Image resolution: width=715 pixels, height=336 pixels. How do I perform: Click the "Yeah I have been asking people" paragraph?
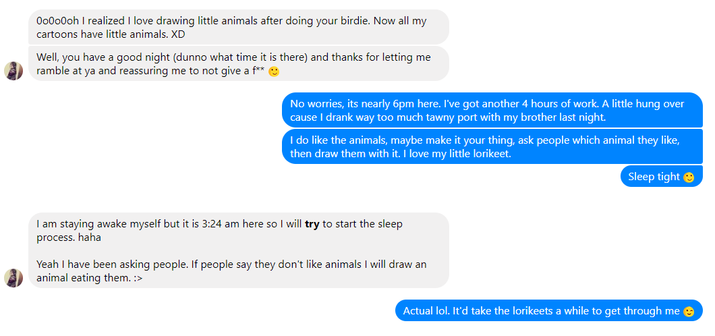point(231,271)
